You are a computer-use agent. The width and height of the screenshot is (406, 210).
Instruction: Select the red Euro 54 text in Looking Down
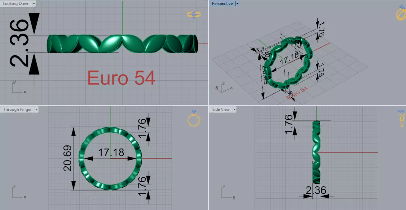(121, 78)
